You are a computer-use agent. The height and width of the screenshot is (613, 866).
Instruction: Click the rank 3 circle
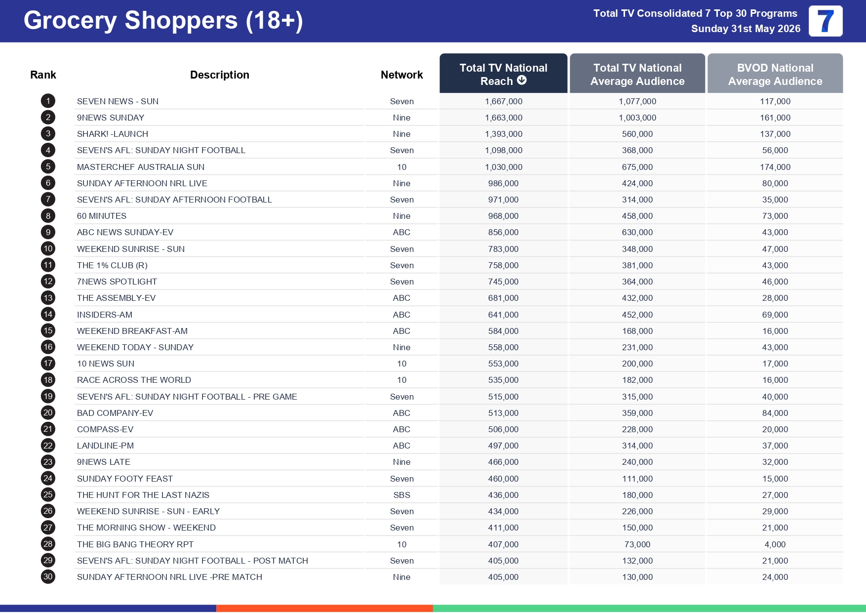click(x=48, y=134)
